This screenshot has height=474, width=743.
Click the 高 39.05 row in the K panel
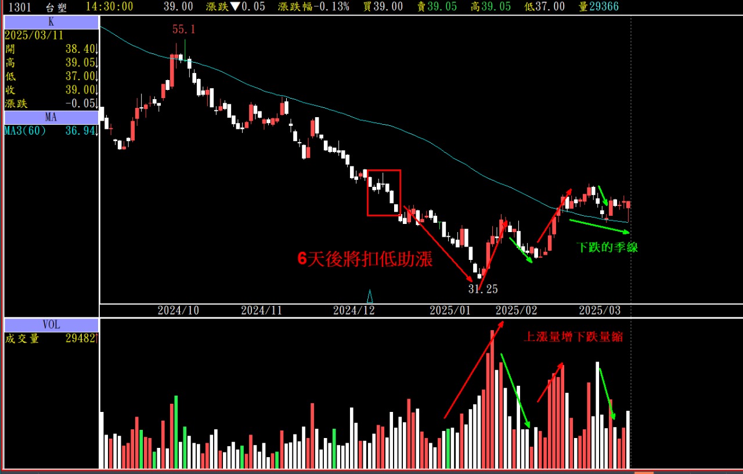[51, 63]
